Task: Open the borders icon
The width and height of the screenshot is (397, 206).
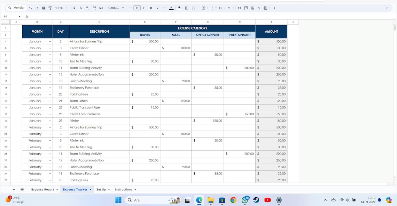Action: pyautogui.click(x=187, y=8)
